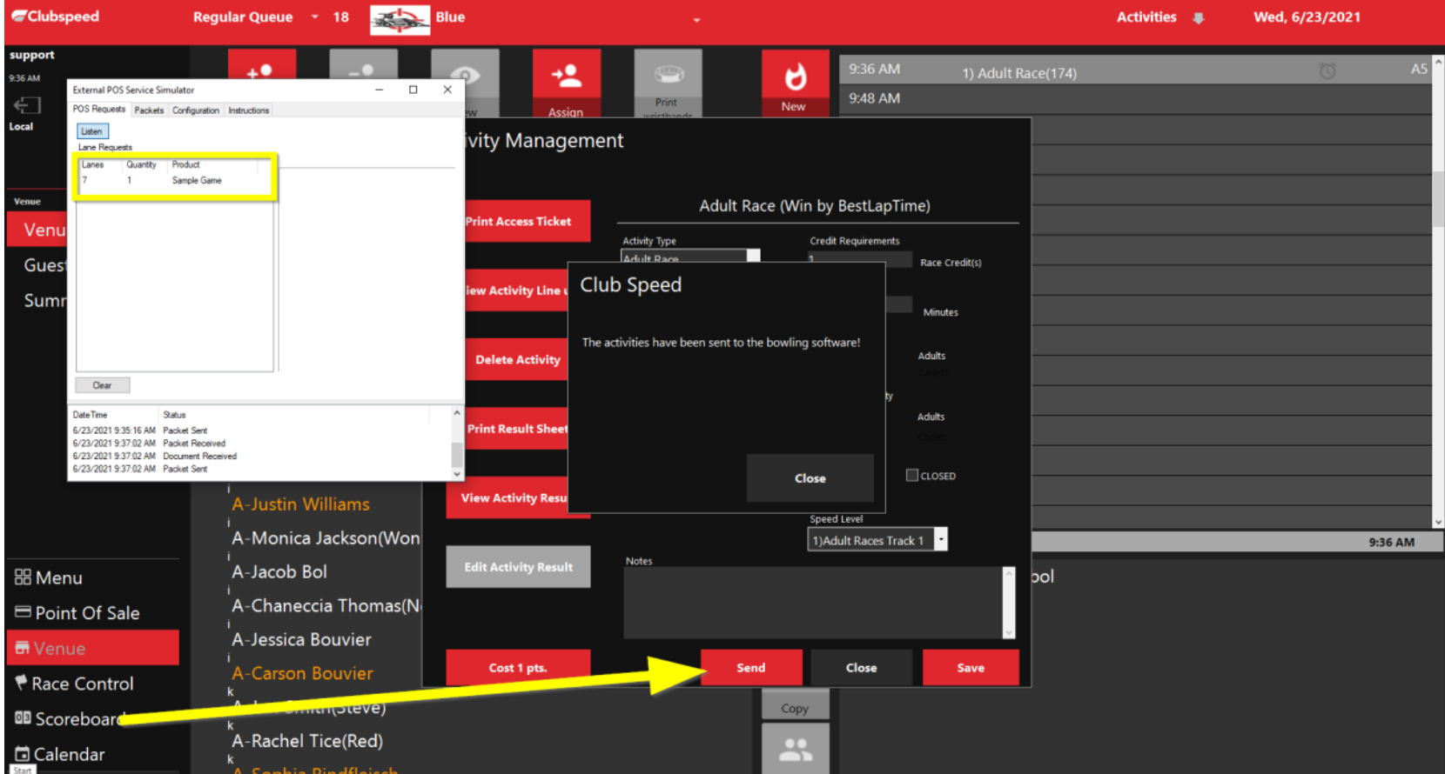The height and width of the screenshot is (774, 1445).
Task: Click Cost 1 pts. button
Action: 519,668
